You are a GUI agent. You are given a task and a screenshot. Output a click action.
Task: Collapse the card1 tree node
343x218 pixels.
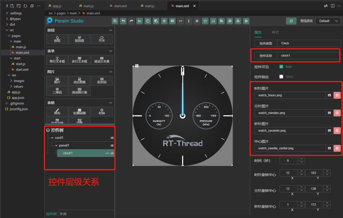pos(52,138)
